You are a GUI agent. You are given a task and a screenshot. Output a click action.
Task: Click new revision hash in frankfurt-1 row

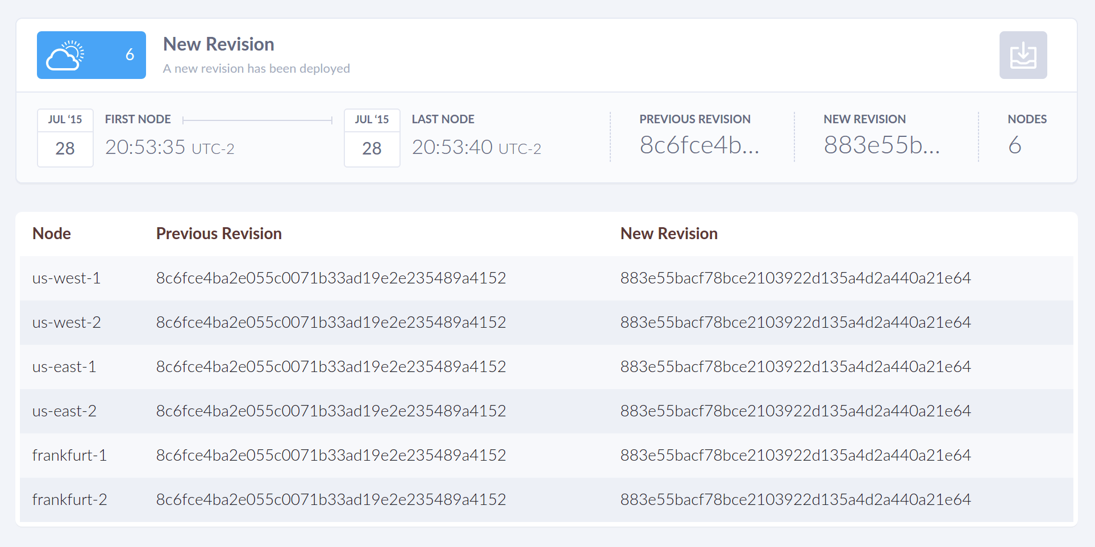pos(796,455)
